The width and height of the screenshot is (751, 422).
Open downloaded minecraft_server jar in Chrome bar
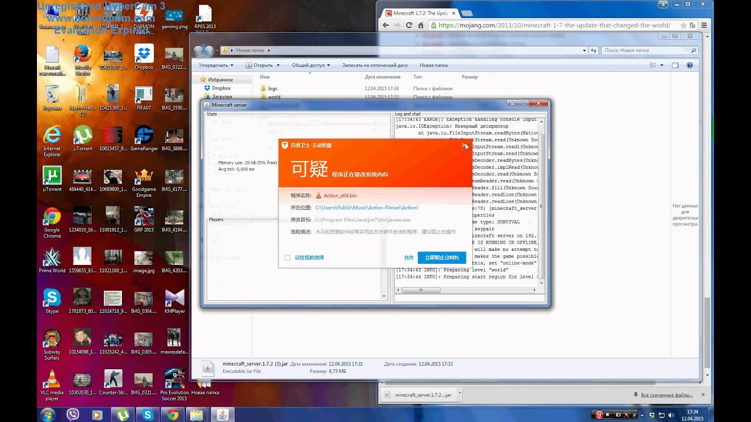(x=417, y=395)
